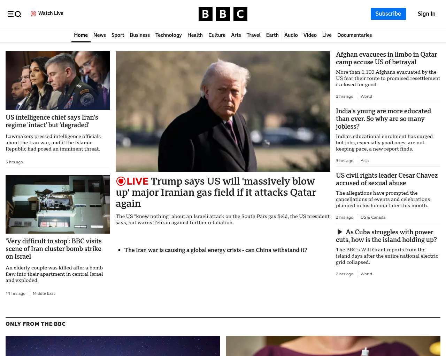Viewport: 446px width, 356px height.
Task: Go to the News section
Action: pos(100,35)
